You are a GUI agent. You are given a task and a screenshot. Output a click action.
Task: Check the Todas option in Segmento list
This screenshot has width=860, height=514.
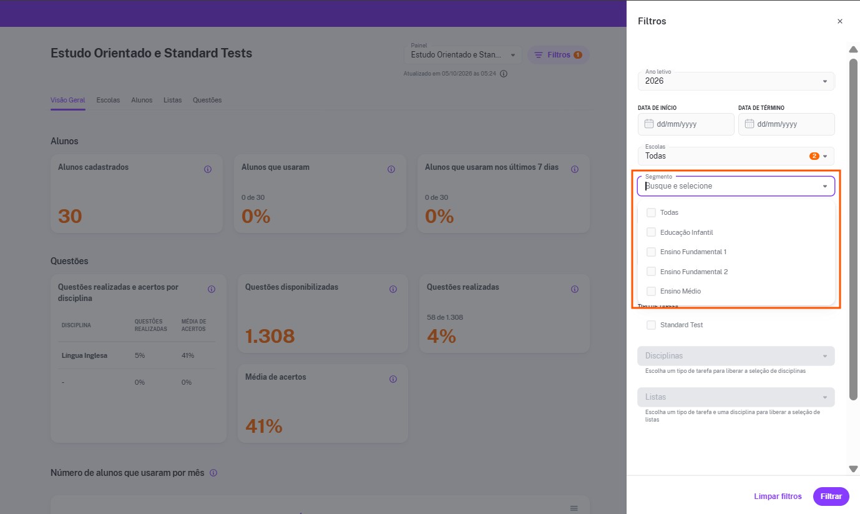click(652, 212)
